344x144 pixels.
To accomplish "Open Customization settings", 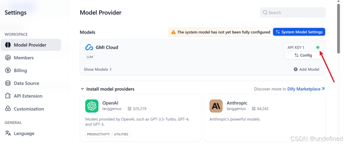I will 29,109.
